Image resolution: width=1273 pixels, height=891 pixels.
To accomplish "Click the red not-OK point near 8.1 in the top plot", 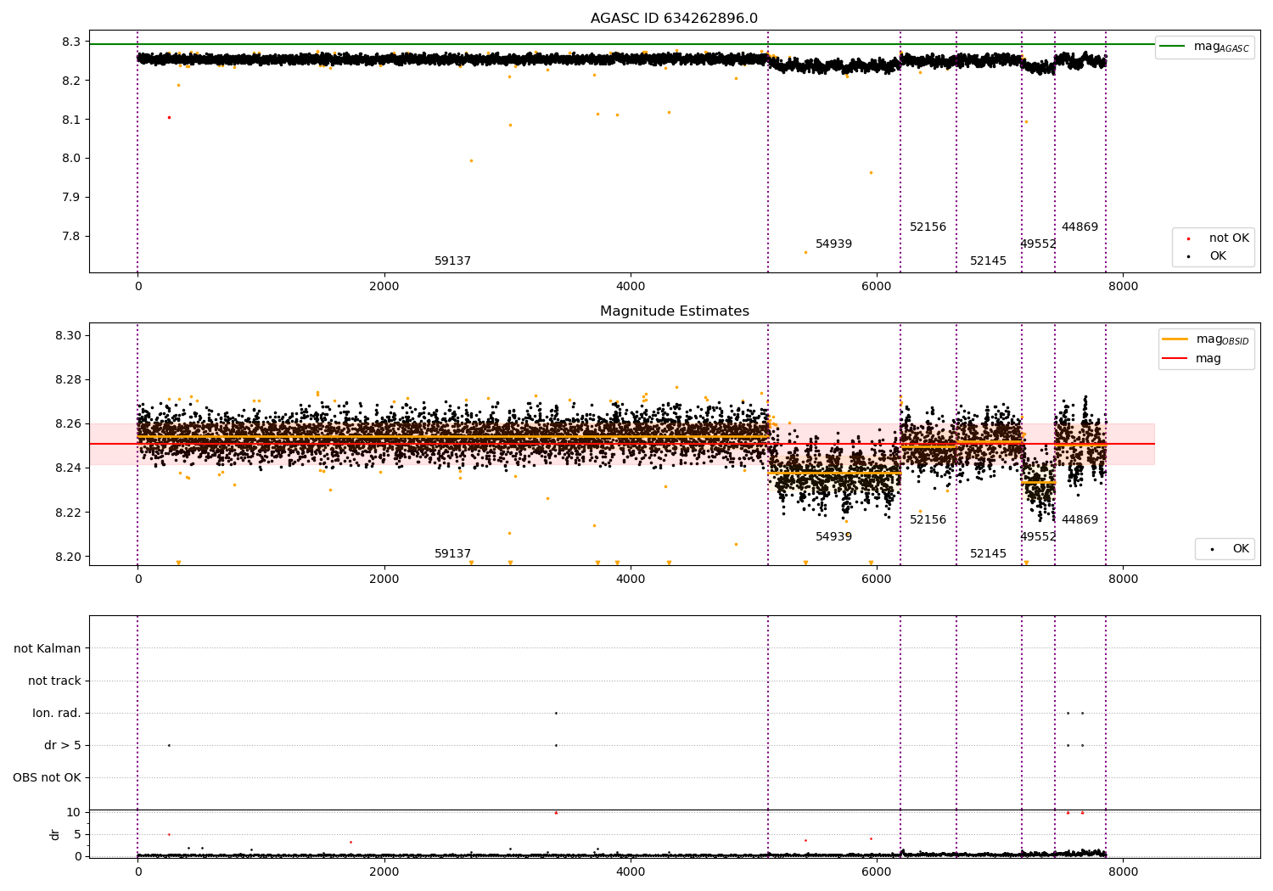I will tap(169, 117).
